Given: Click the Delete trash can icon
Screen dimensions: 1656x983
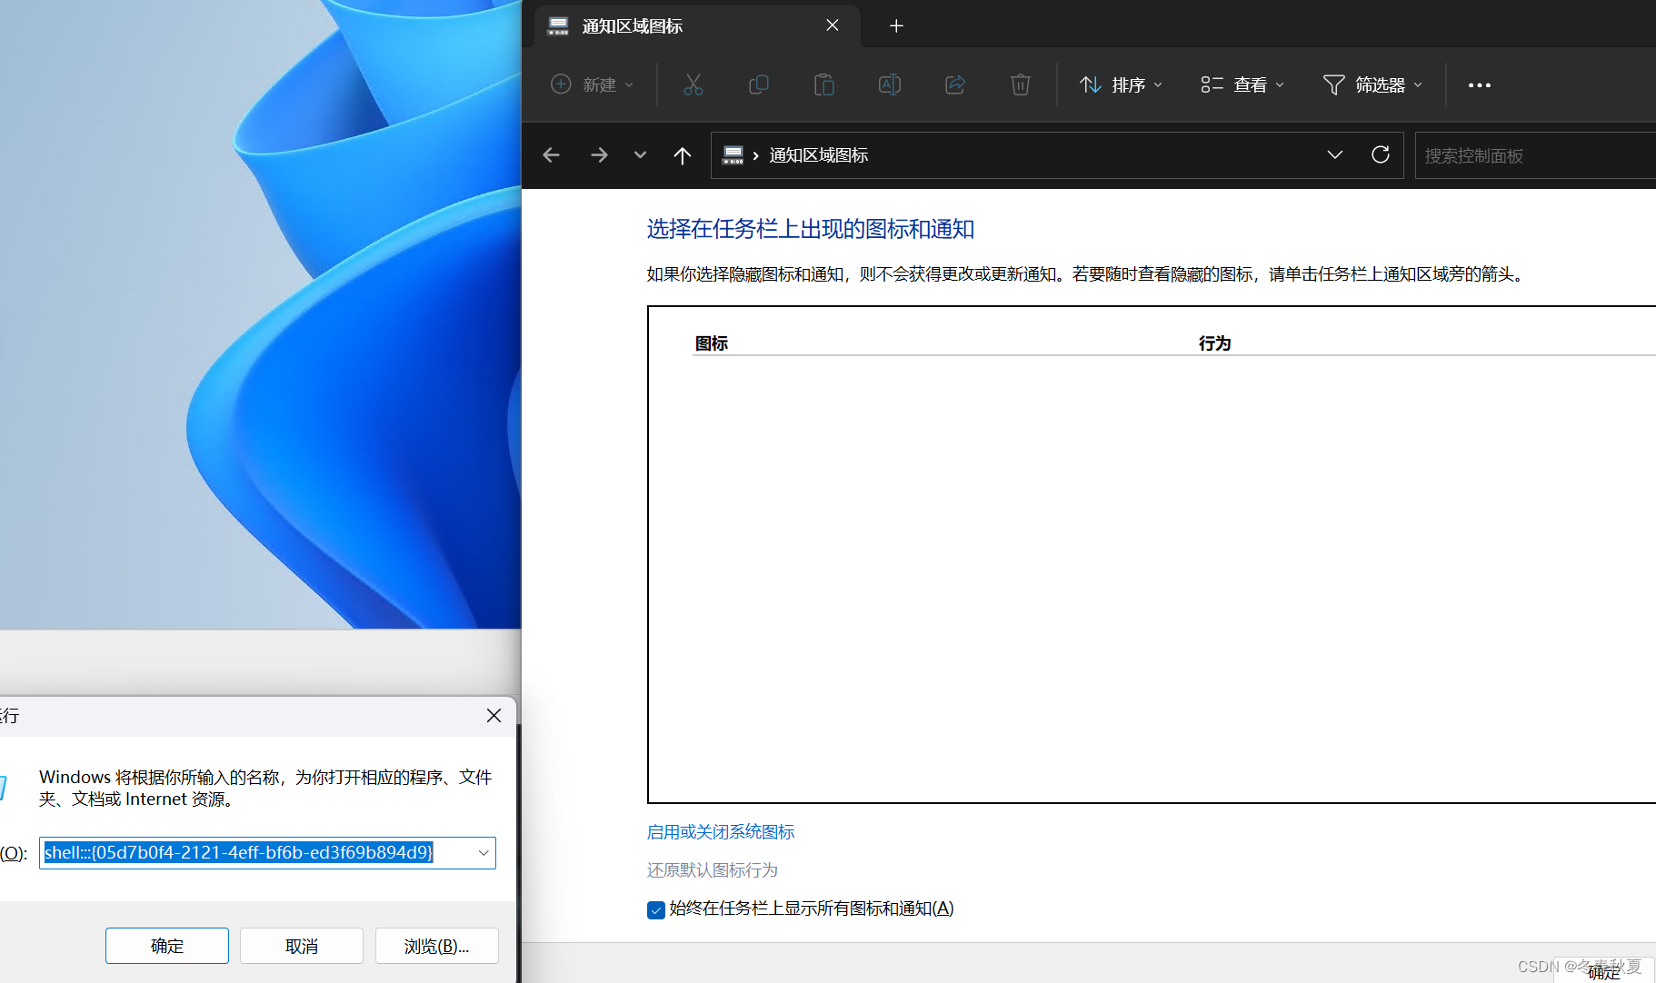Looking at the screenshot, I should click(x=1021, y=84).
